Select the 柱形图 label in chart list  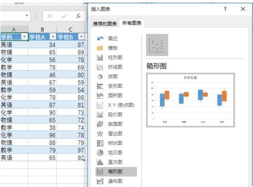tap(115, 57)
